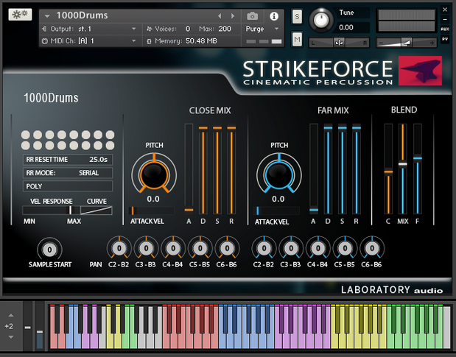This screenshot has width=456, height=357.
Task: Adjust the Blend C close fader
Action: tap(388, 169)
